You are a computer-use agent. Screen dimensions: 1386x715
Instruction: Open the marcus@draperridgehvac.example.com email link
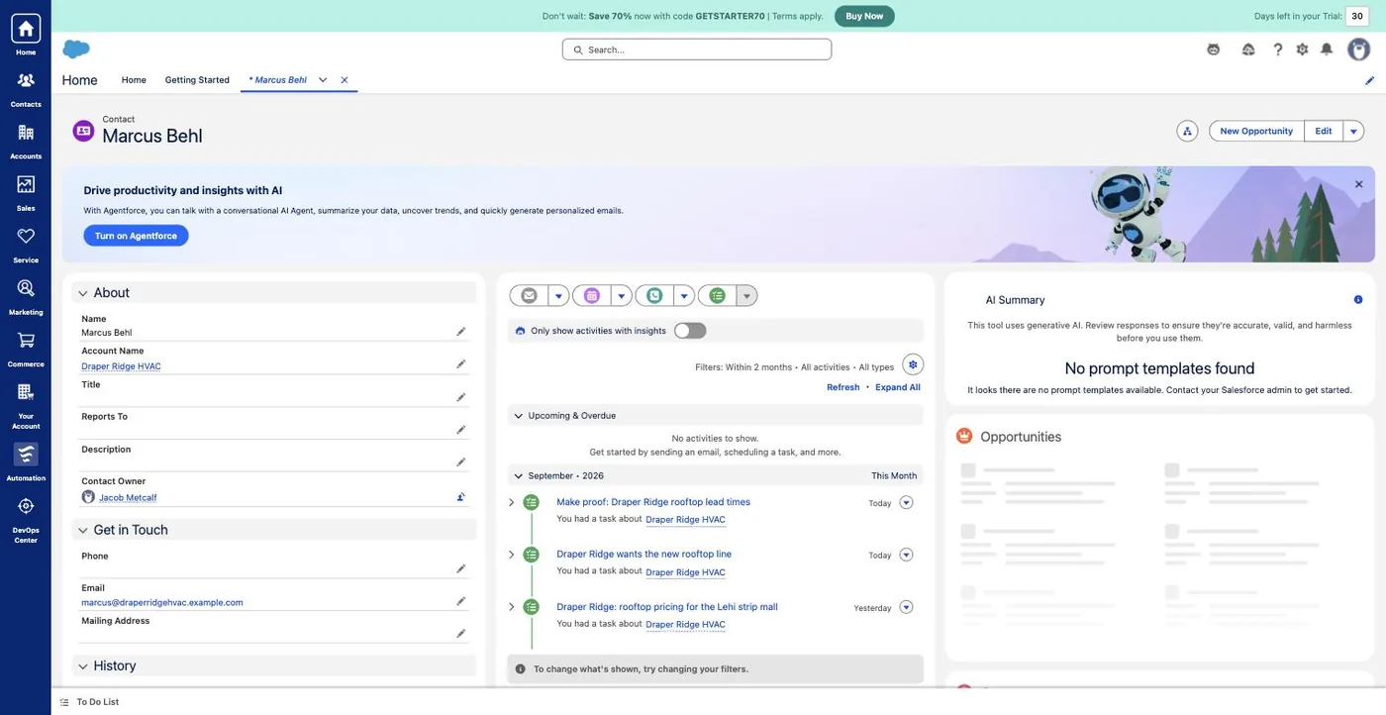coord(161,602)
